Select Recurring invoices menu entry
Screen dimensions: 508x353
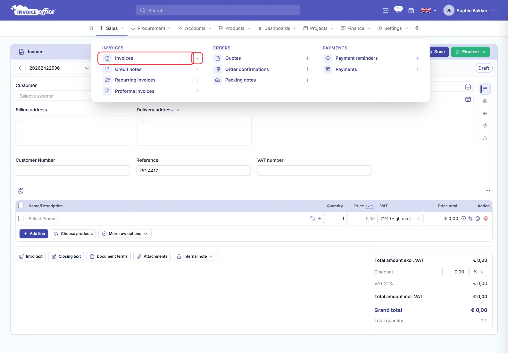(135, 80)
